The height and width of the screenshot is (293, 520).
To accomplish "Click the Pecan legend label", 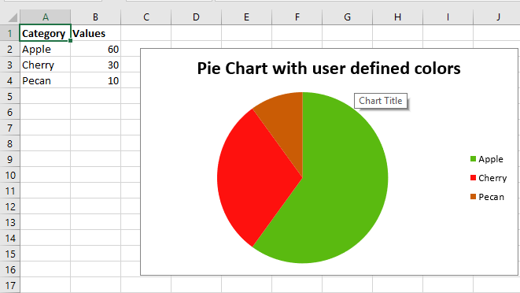I will 491,197.
